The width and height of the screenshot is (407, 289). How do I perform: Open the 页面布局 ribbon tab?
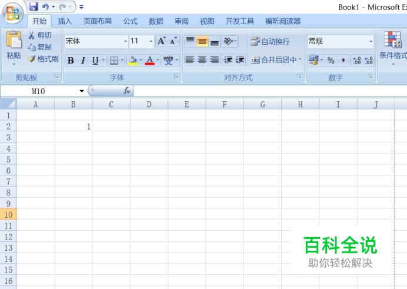click(98, 21)
